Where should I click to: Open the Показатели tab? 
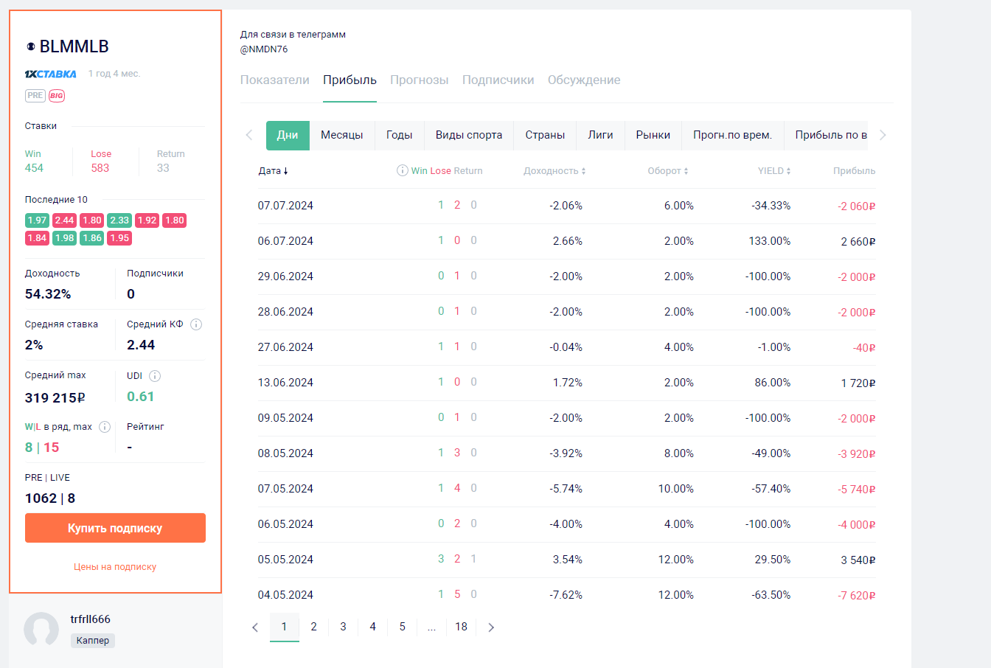(x=275, y=80)
